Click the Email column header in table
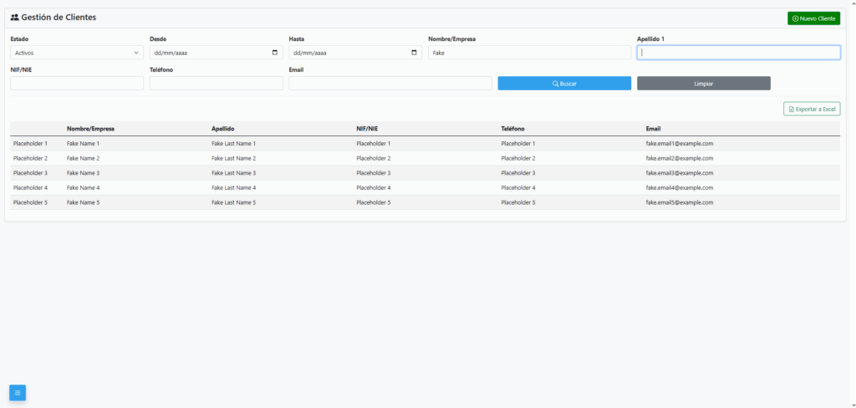 coord(653,129)
